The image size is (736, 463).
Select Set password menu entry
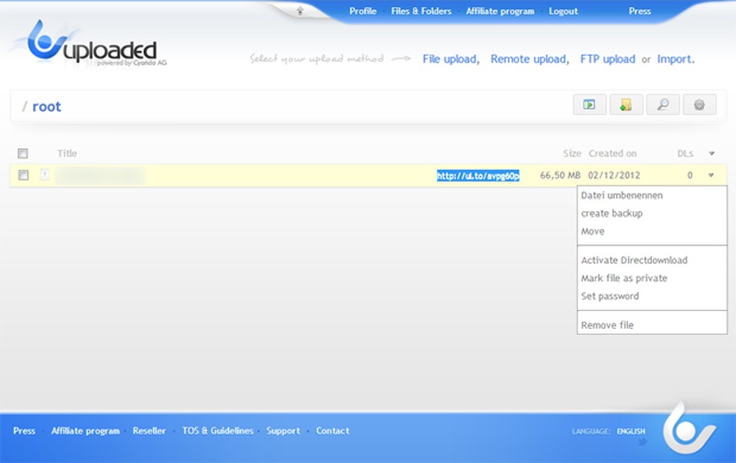[610, 296]
